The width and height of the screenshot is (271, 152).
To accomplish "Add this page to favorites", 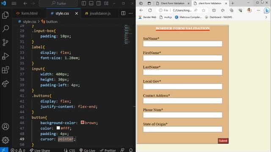I will [204, 10].
